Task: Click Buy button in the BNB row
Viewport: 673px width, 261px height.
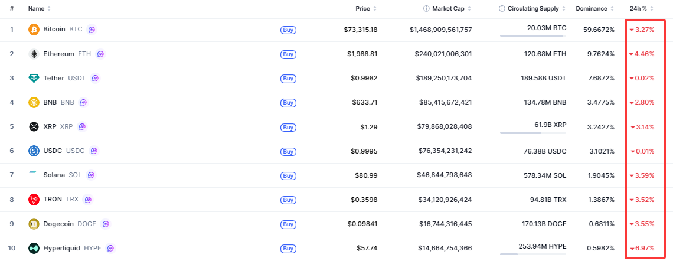Action: coord(288,103)
